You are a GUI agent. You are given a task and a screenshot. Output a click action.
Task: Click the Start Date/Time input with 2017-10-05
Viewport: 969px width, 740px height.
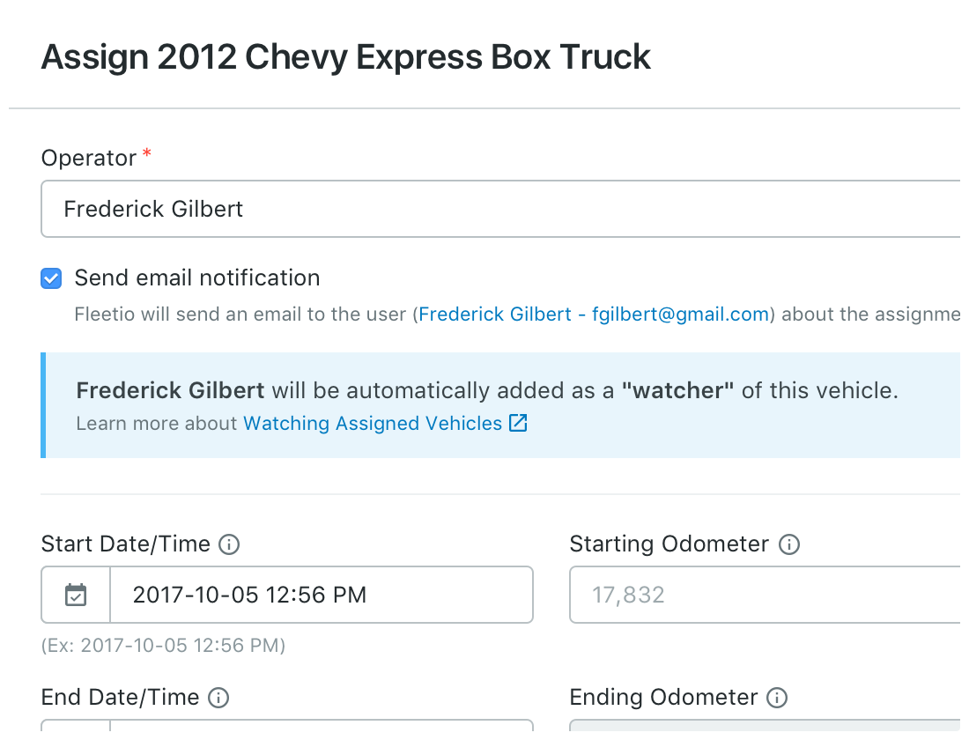tap(321, 596)
